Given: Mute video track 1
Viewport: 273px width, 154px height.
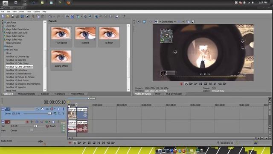Looking at the screenshot, I should 59,109.
